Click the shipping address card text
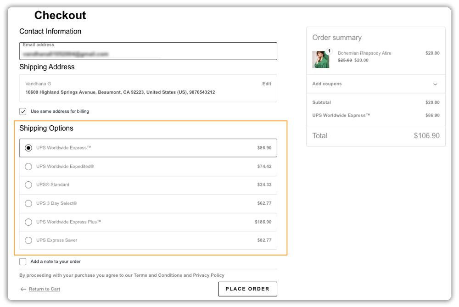This screenshot has width=459, height=307. tap(120, 92)
